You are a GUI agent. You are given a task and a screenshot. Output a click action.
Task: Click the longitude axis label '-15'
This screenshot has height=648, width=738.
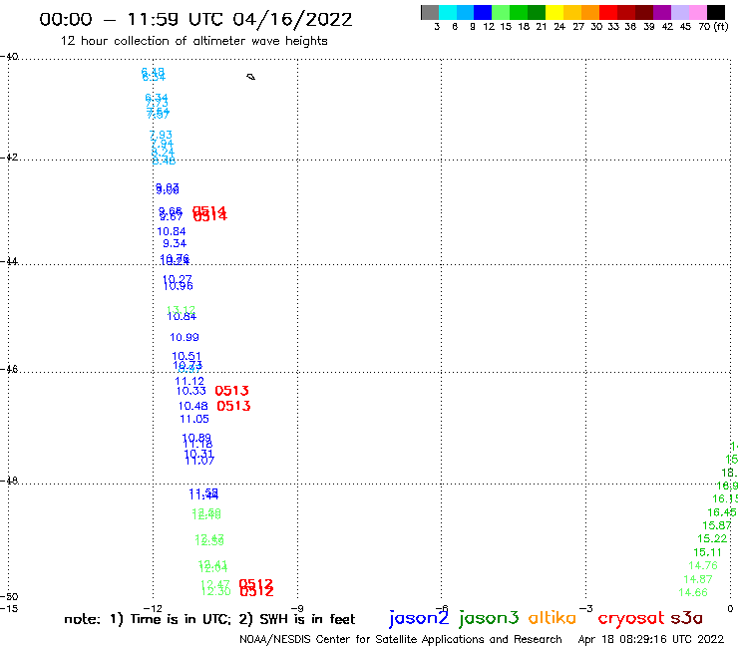pyautogui.click(x=9, y=608)
